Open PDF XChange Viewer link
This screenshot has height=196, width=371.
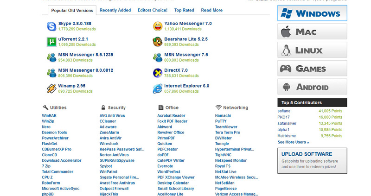tap(176, 177)
